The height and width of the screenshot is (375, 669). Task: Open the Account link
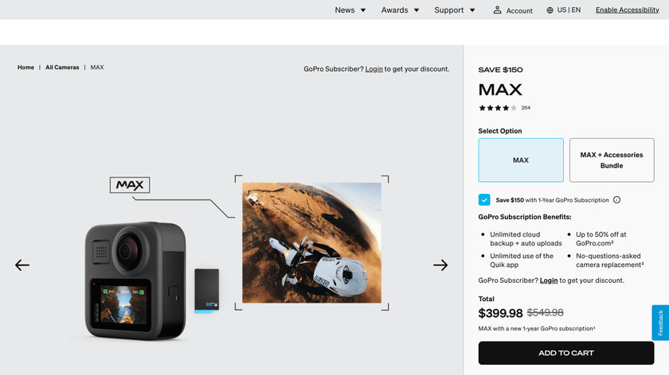[519, 10]
